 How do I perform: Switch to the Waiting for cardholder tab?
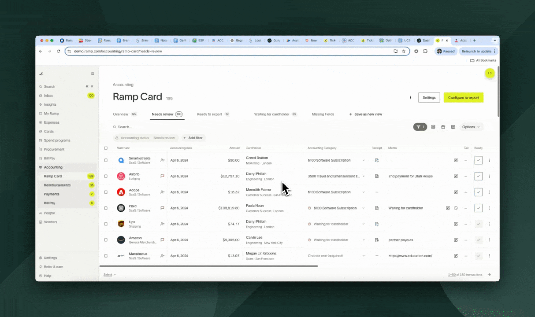coord(276,114)
